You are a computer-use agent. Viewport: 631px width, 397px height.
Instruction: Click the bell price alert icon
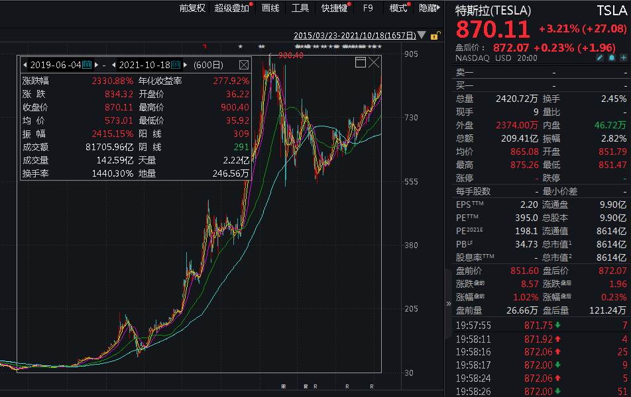point(612,58)
